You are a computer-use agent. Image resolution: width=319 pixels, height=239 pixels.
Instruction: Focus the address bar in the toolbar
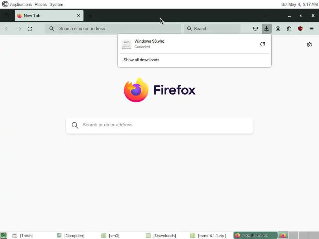(x=113, y=29)
